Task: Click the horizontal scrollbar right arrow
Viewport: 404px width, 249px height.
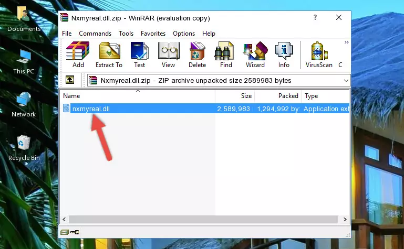Action: [x=345, y=220]
